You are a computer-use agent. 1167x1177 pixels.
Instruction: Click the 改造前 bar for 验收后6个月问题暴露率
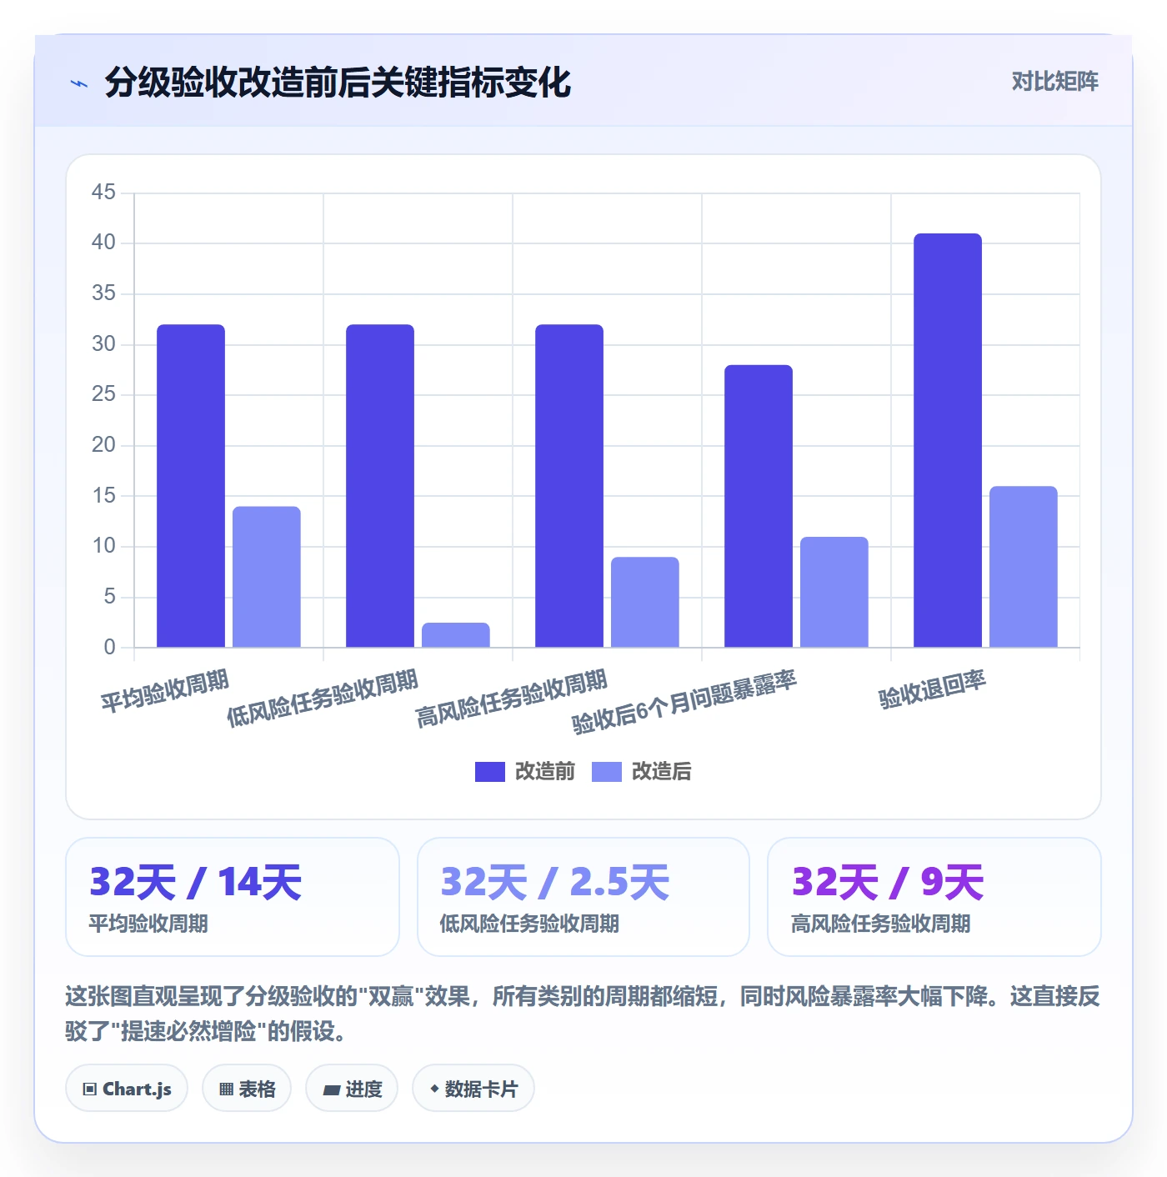pyautogui.click(x=759, y=506)
